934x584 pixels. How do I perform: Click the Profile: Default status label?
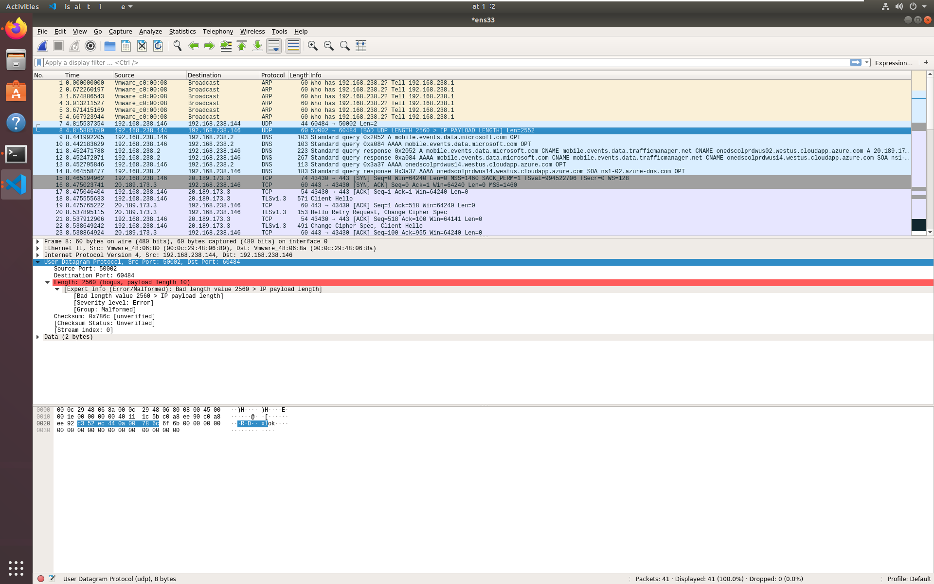pos(909,579)
